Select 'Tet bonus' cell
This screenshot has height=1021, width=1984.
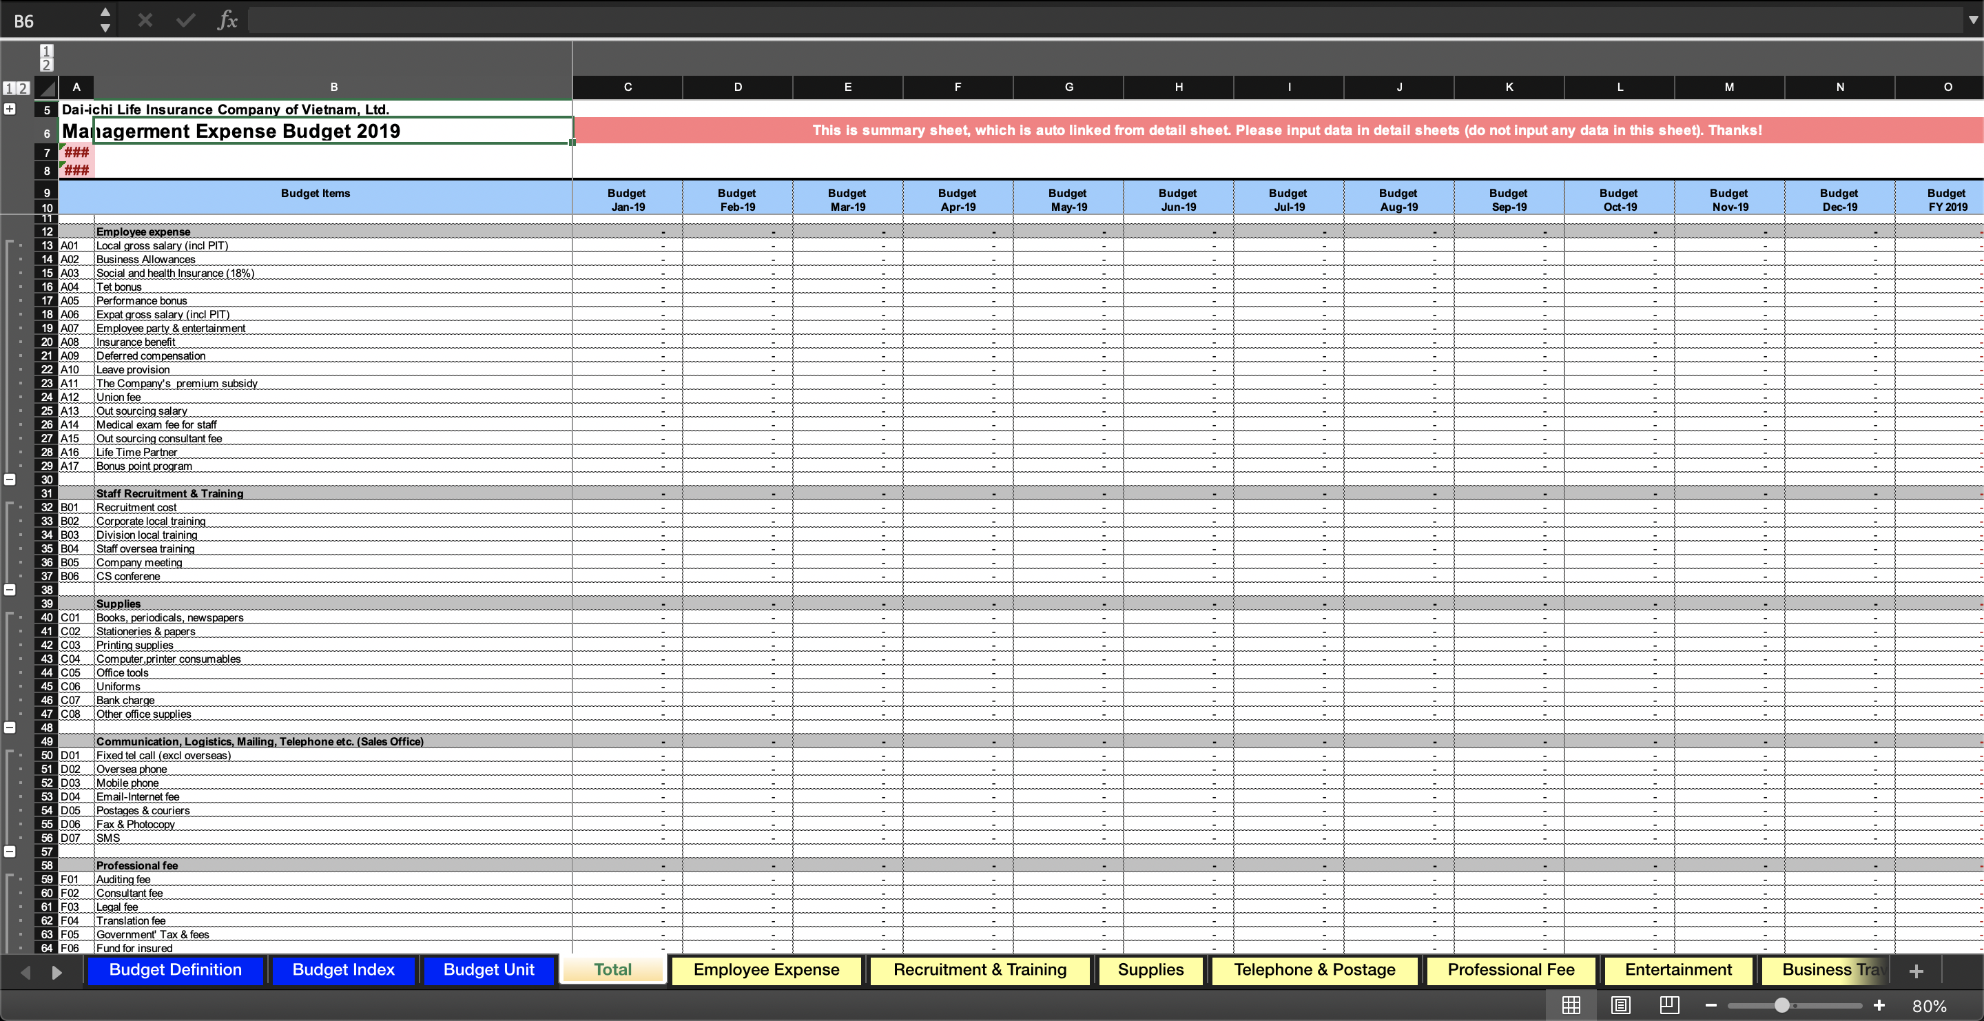(333, 287)
